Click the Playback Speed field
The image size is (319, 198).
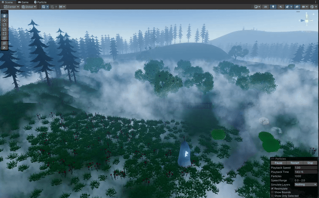305,168
